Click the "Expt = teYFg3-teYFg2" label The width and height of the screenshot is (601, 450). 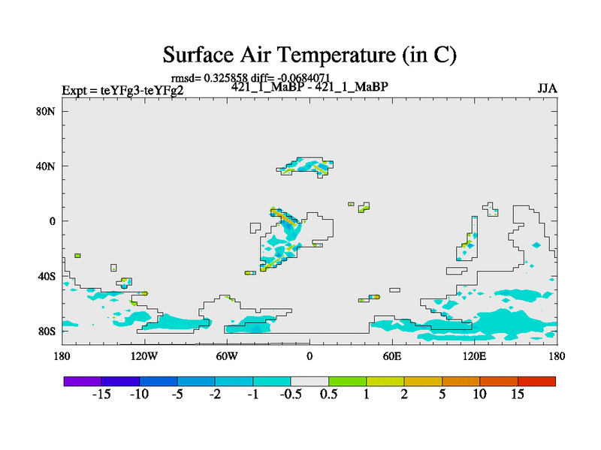coord(122,91)
